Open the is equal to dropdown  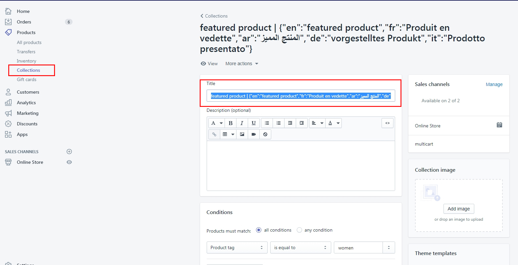[300, 247]
